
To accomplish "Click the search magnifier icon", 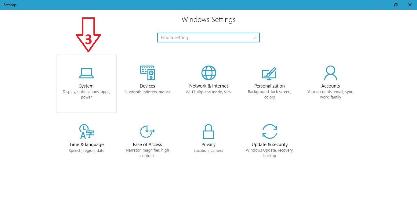I will 256,37.
